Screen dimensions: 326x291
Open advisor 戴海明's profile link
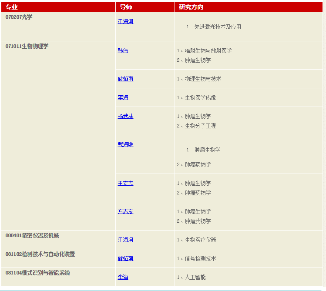[125, 144]
